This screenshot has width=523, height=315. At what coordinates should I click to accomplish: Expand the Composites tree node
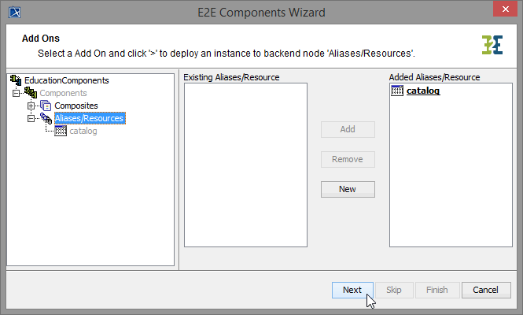pos(31,106)
